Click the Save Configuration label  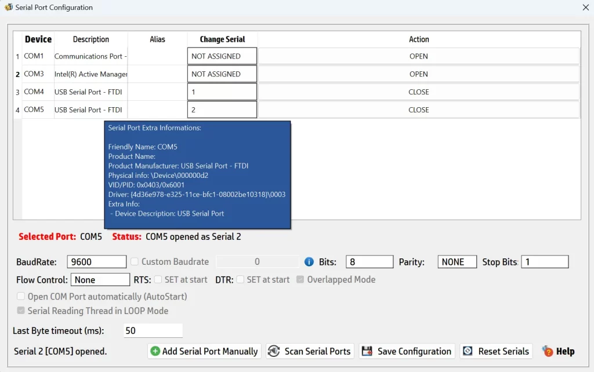[414, 351]
